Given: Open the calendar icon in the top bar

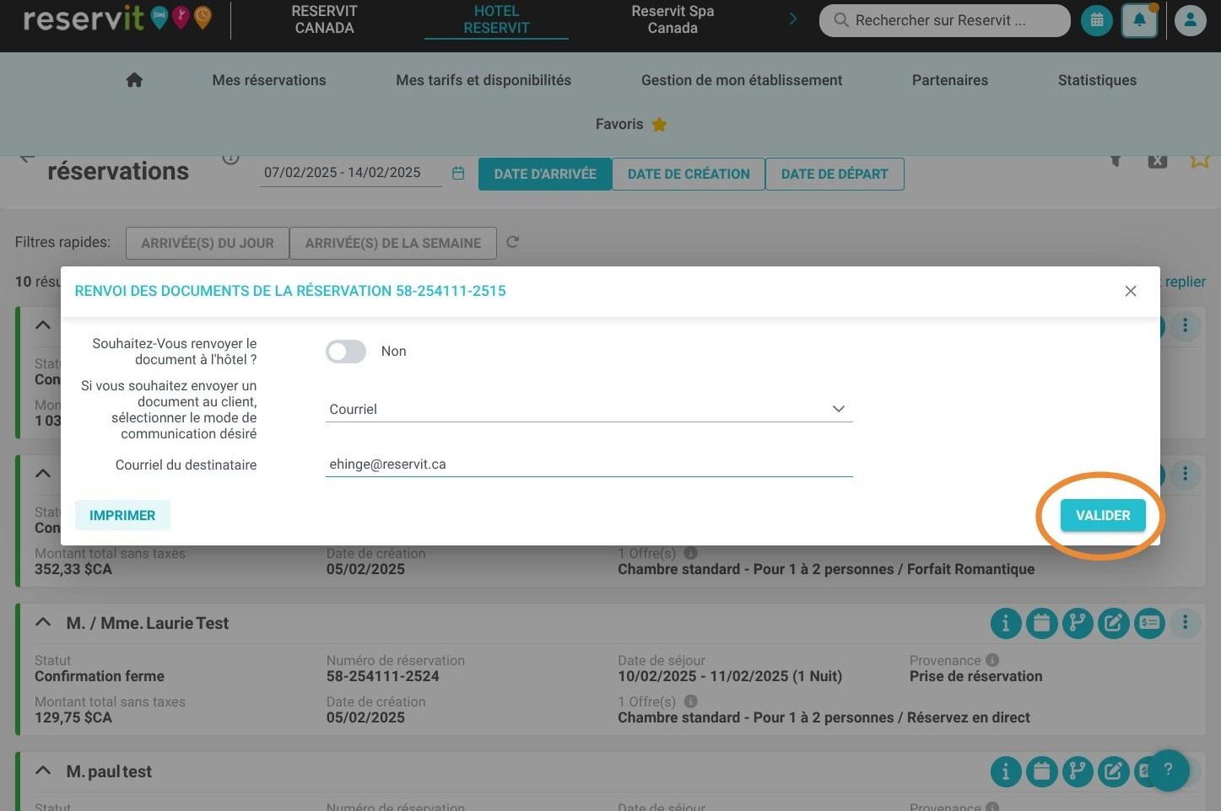Looking at the screenshot, I should pyautogui.click(x=1097, y=20).
